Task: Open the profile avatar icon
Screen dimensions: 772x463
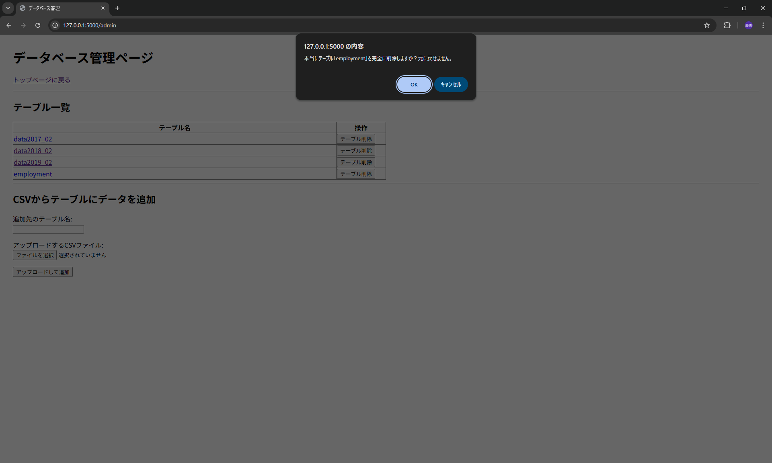Action: [748, 25]
